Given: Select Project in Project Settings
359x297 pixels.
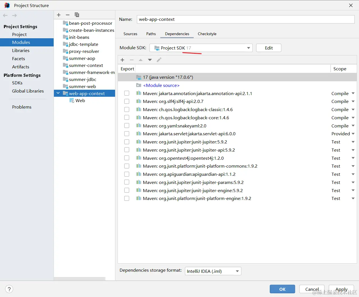Looking at the screenshot, I should 19,34.
